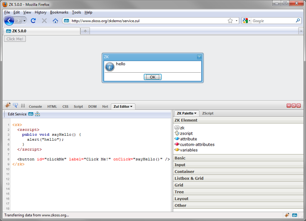Click the info icon in the dialog
The height and width of the screenshot is (221, 306).
pyautogui.click(x=110, y=67)
